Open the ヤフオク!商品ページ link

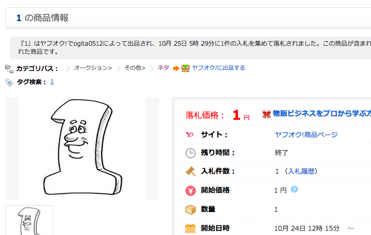pos(306,135)
